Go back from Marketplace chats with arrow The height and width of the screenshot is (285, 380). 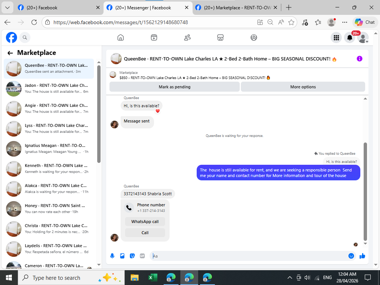(10, 53)
